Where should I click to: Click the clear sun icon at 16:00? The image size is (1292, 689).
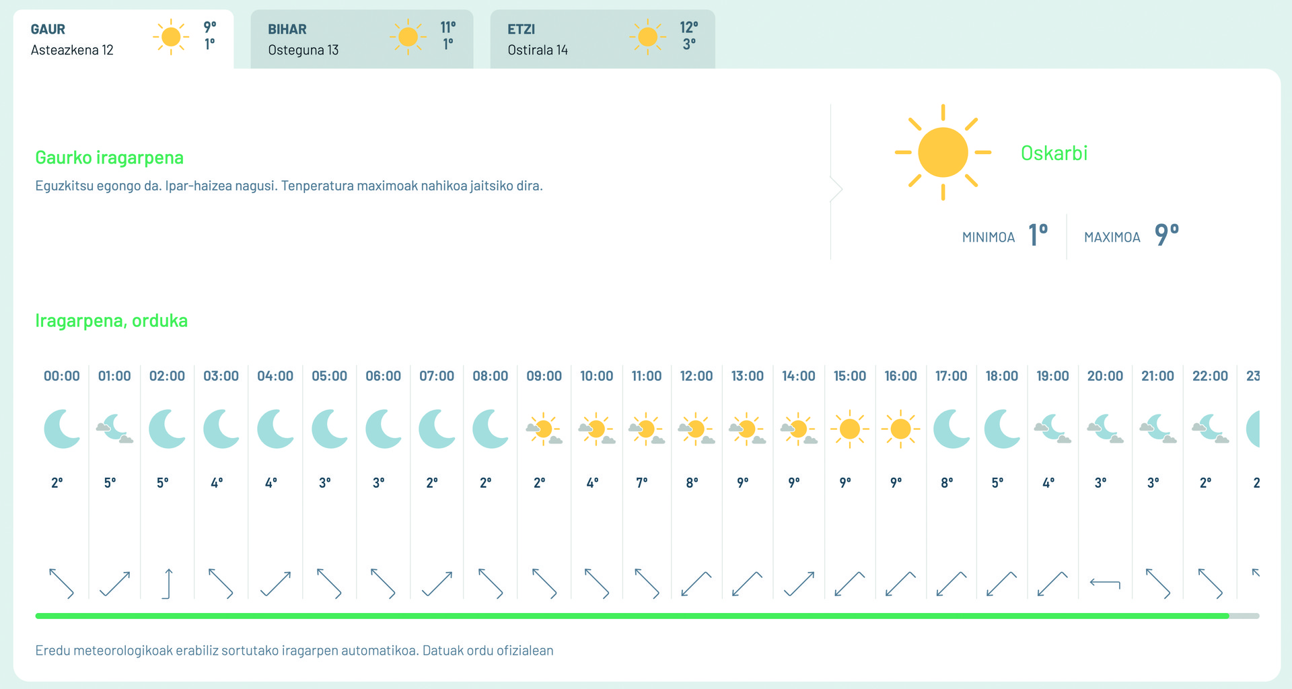point(900,429)
